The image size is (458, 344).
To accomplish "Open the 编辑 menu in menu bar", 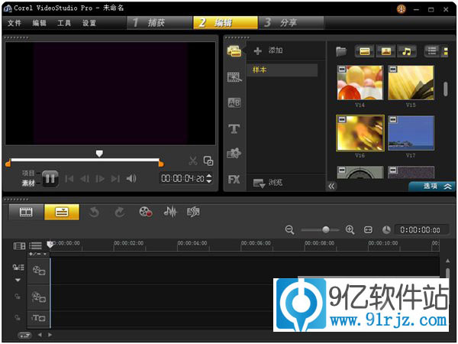I will [x=39, y=23].
